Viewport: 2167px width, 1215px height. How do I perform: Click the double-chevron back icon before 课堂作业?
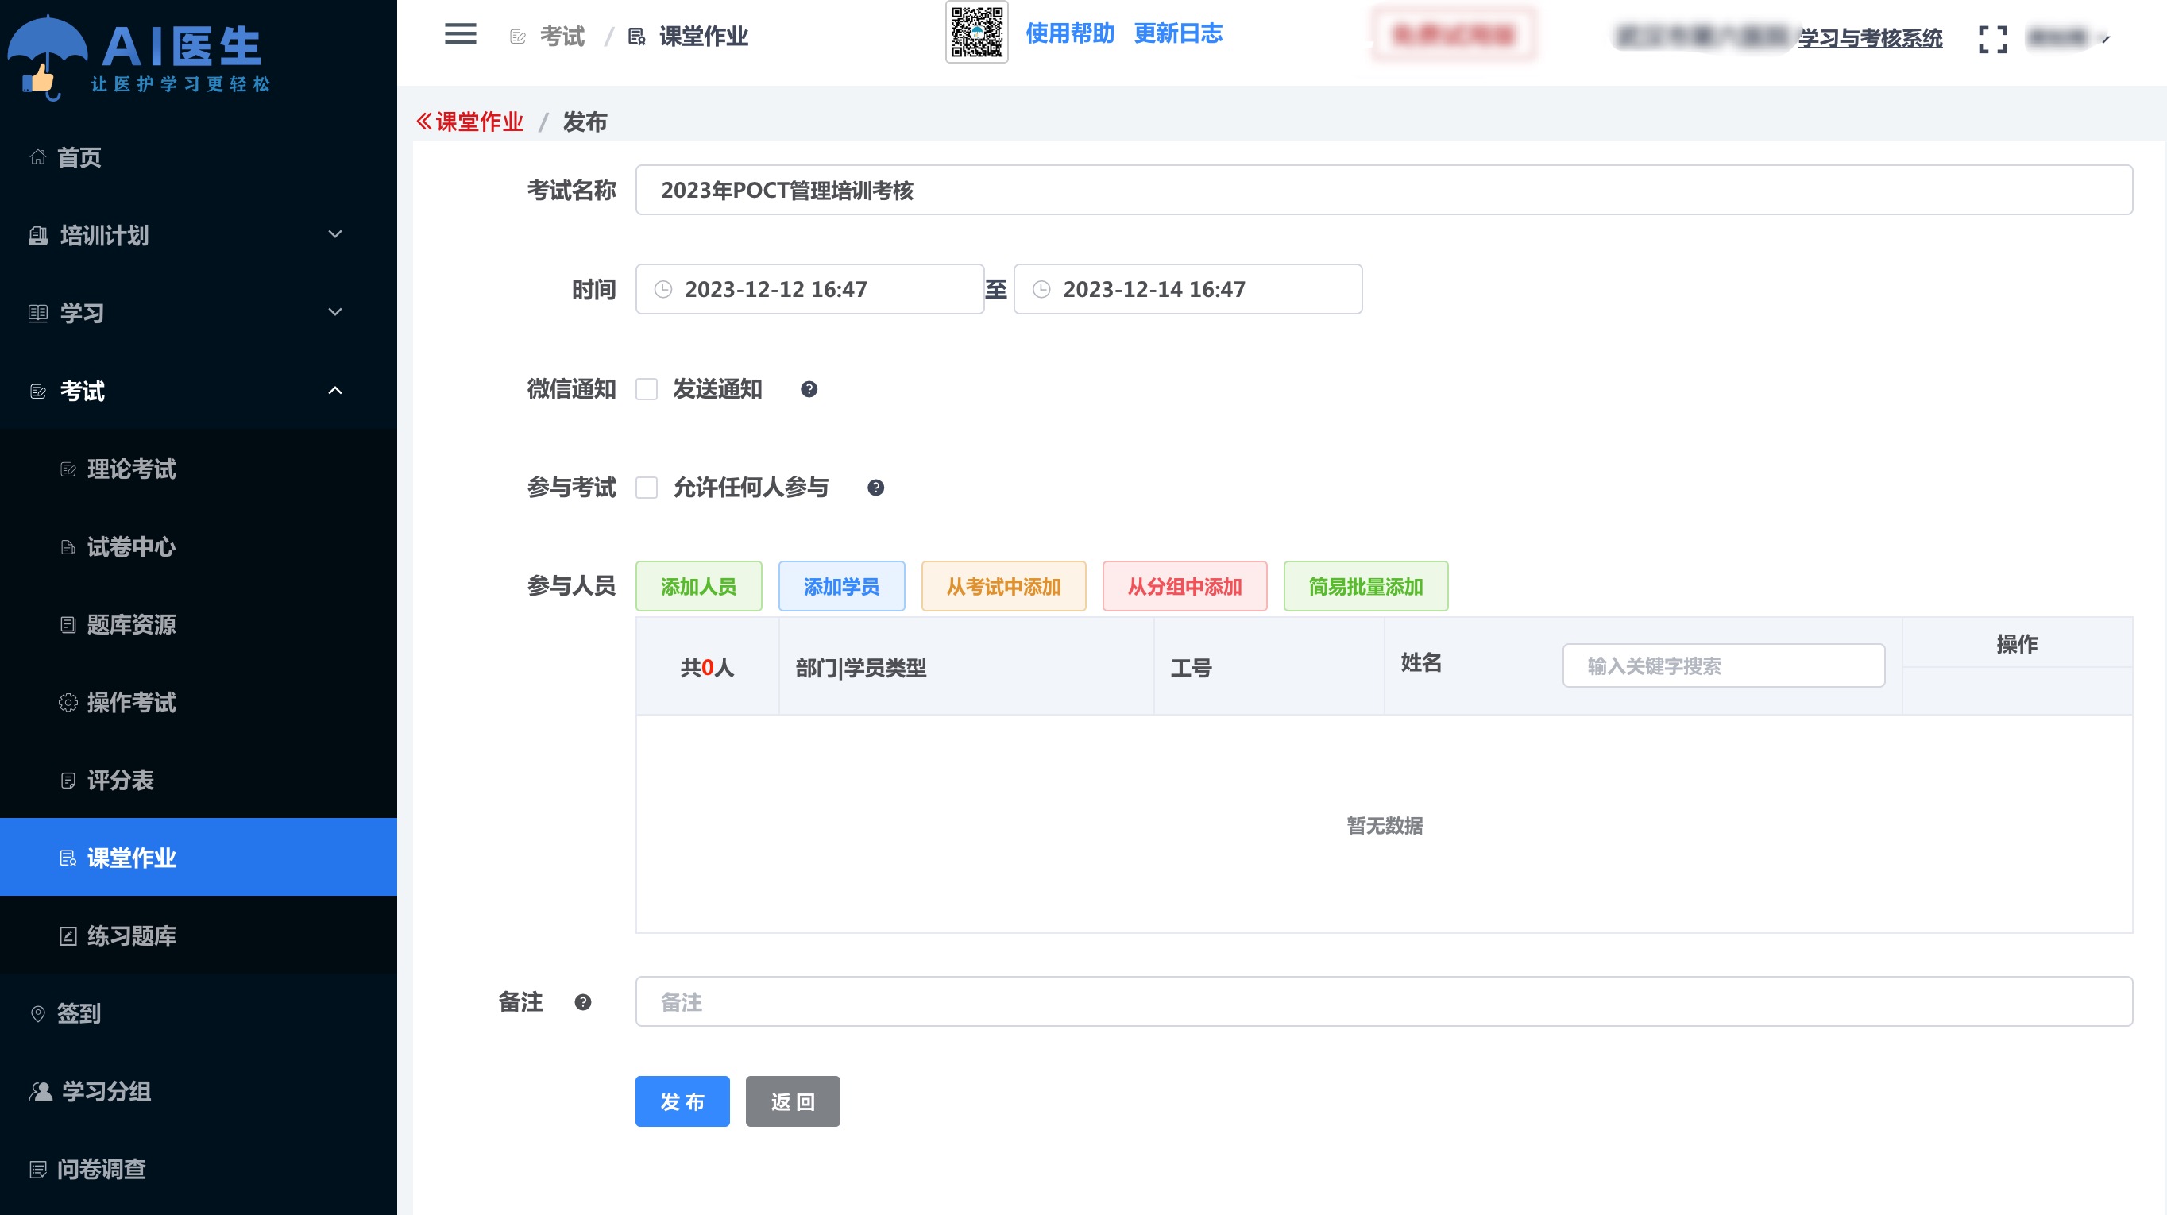point(423,121)
